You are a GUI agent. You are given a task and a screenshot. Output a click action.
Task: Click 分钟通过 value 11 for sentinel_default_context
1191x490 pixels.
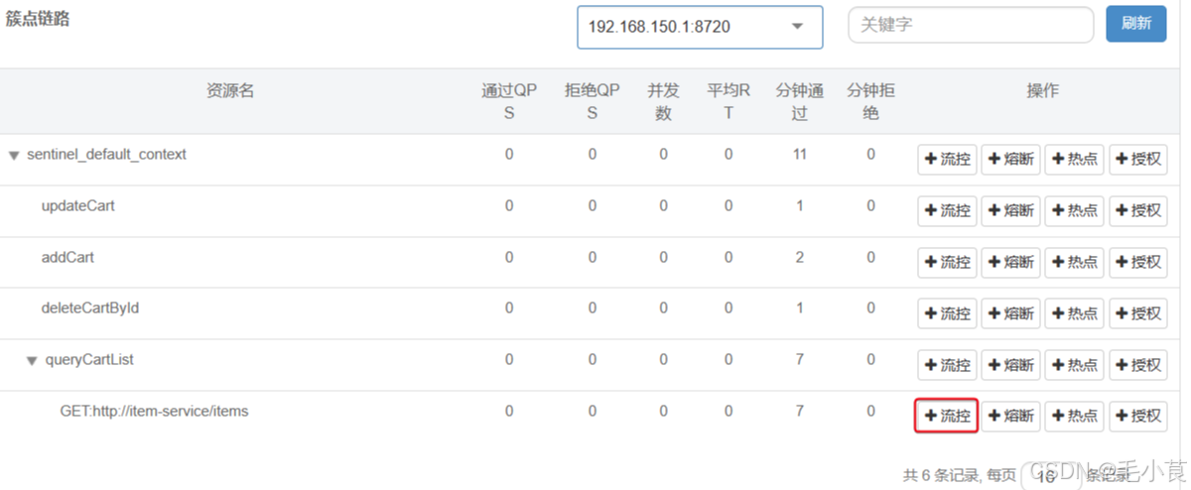[x=800, y=155]
